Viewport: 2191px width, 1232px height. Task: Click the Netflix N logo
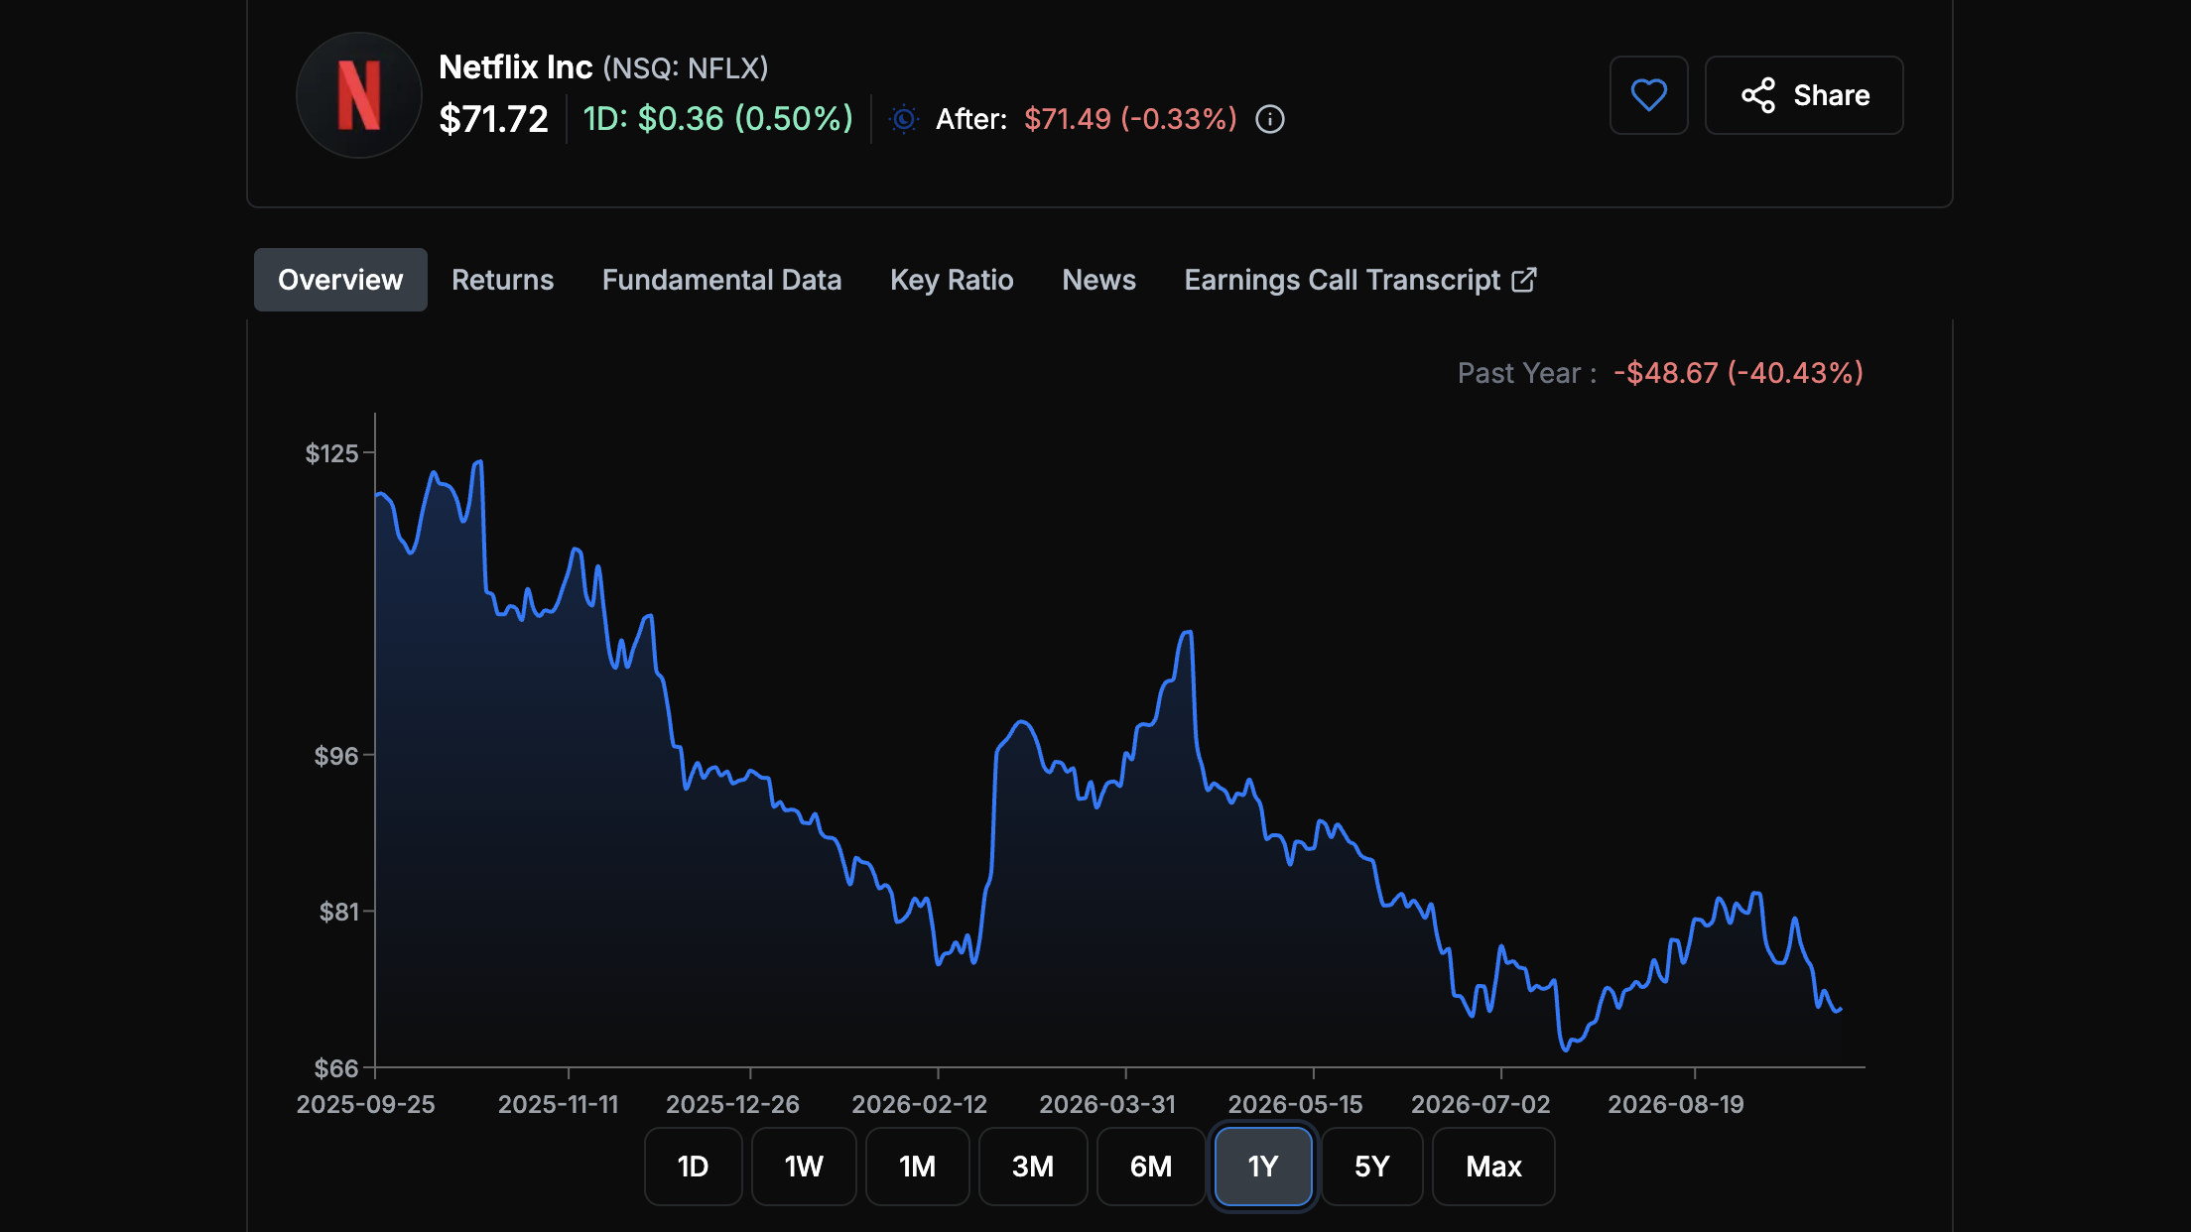point(359,95)
